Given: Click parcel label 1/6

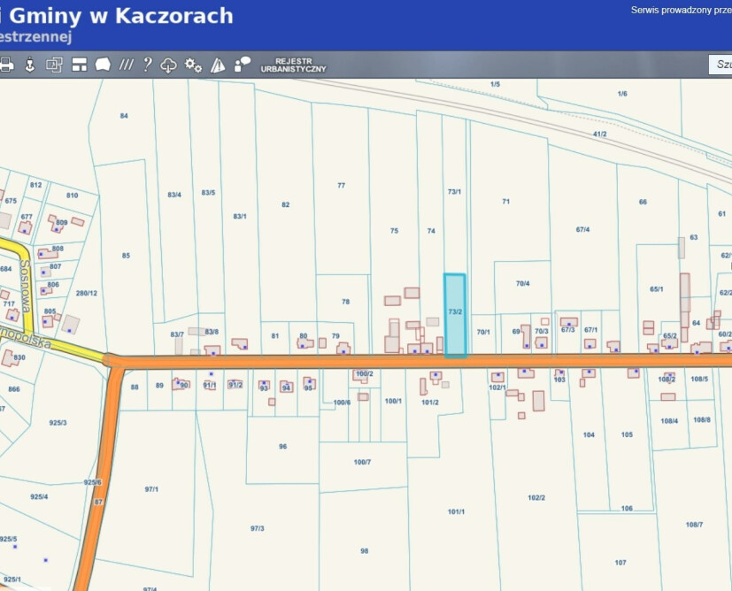Looking at the screenshot, I should [x=622, y=94].
